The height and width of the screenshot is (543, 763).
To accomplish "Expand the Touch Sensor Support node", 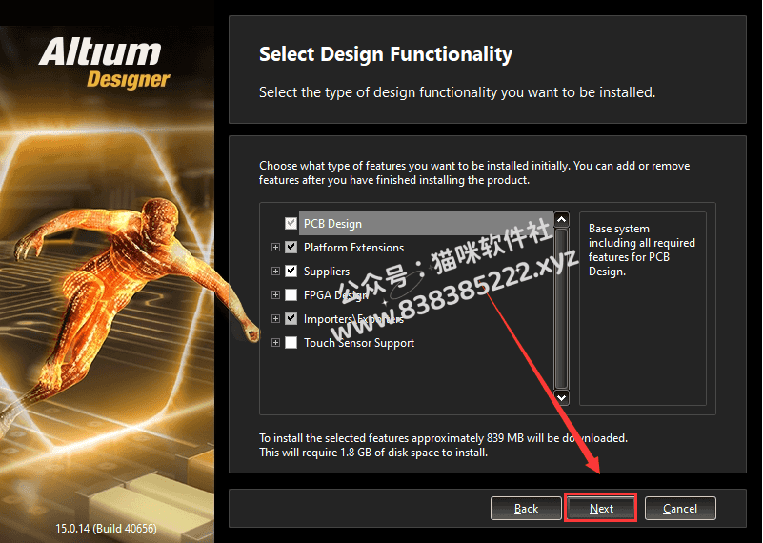I will coord(275,343).
